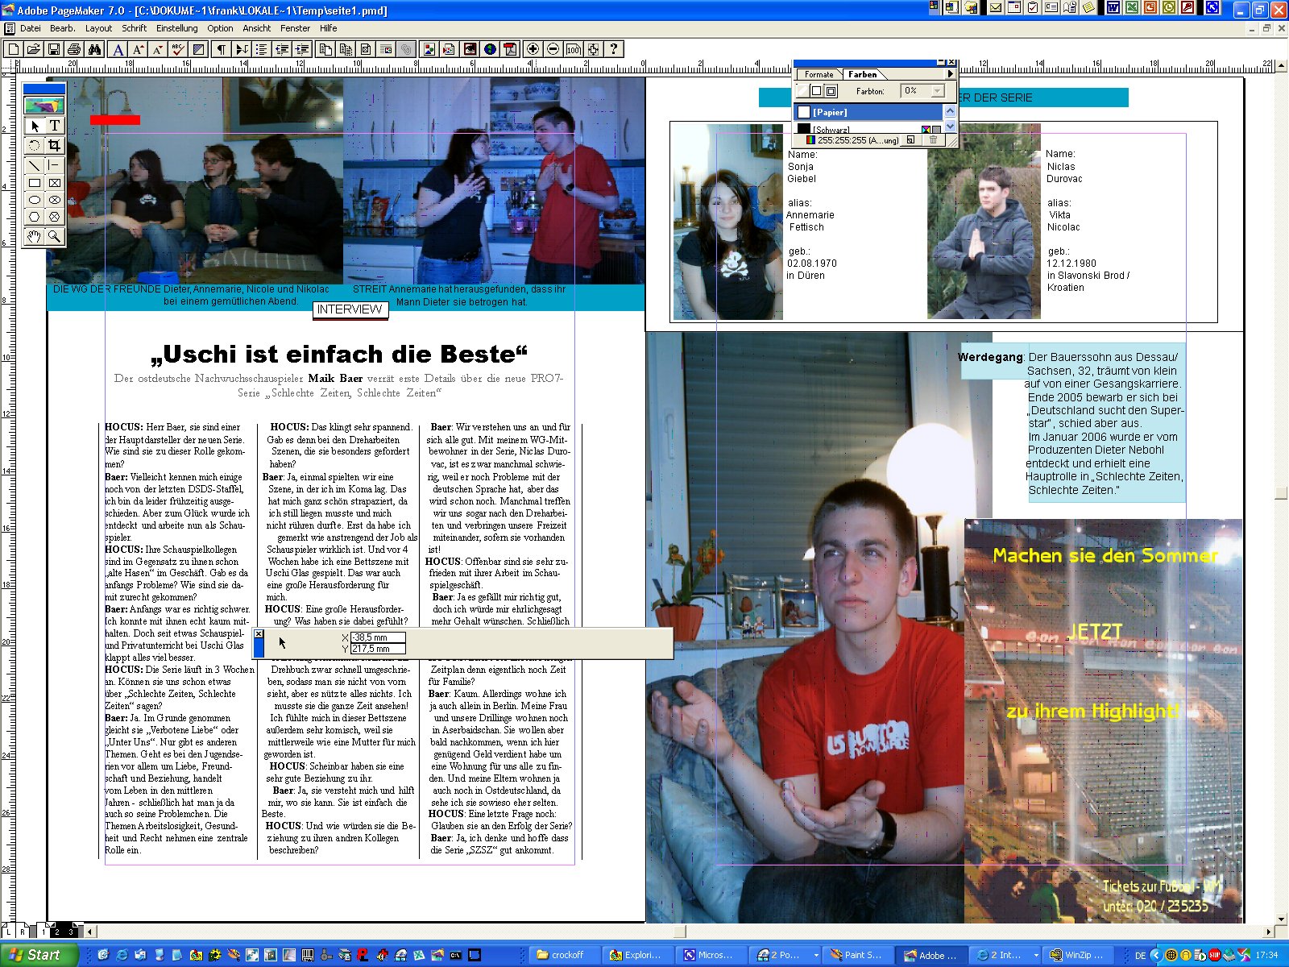
Task: Toggle the Both stroke and fill button
Action: click(831, 91)
